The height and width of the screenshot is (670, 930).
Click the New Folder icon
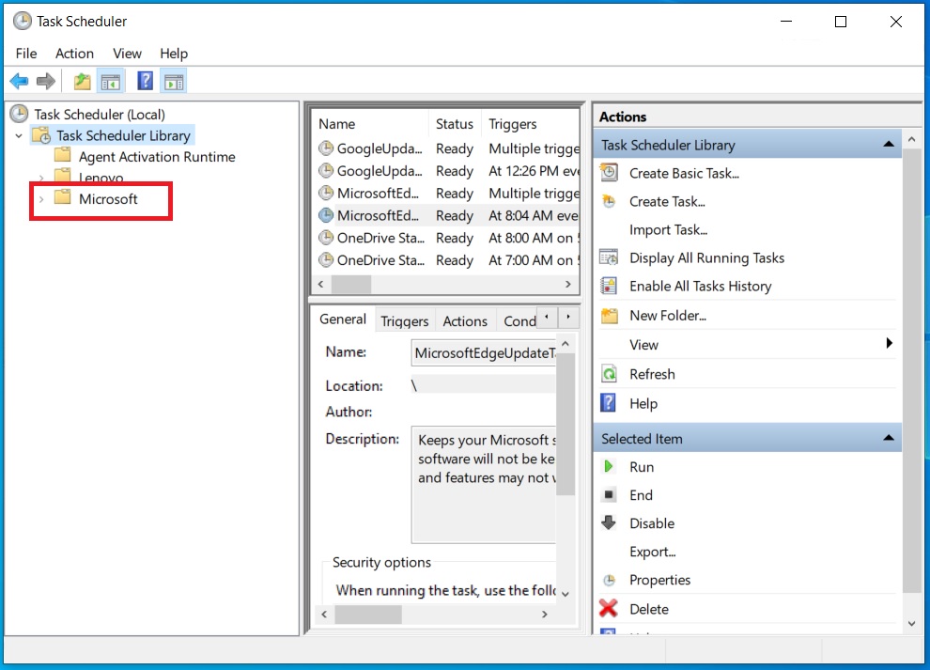pyautogui.click(x=609, y=315)
